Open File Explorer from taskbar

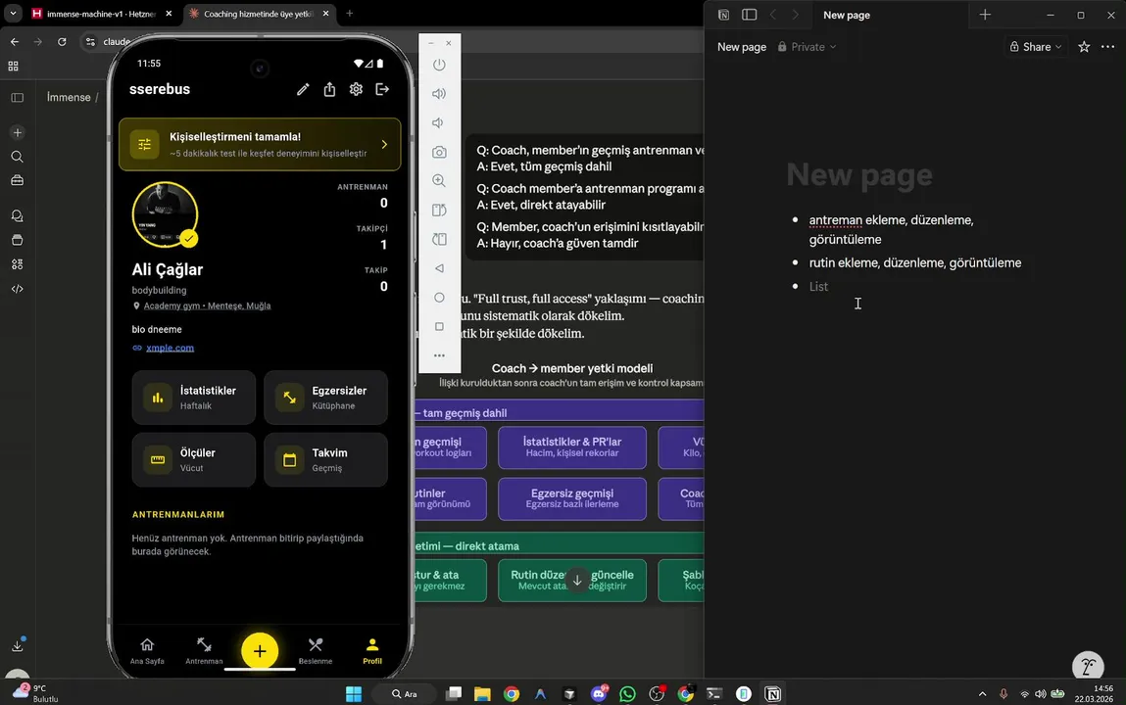click(x=482, y=693)
